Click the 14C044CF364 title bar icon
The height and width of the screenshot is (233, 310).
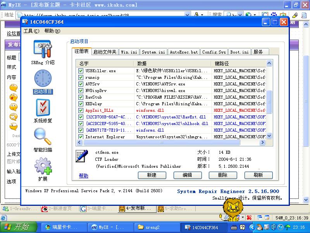[x=25, y=22]
